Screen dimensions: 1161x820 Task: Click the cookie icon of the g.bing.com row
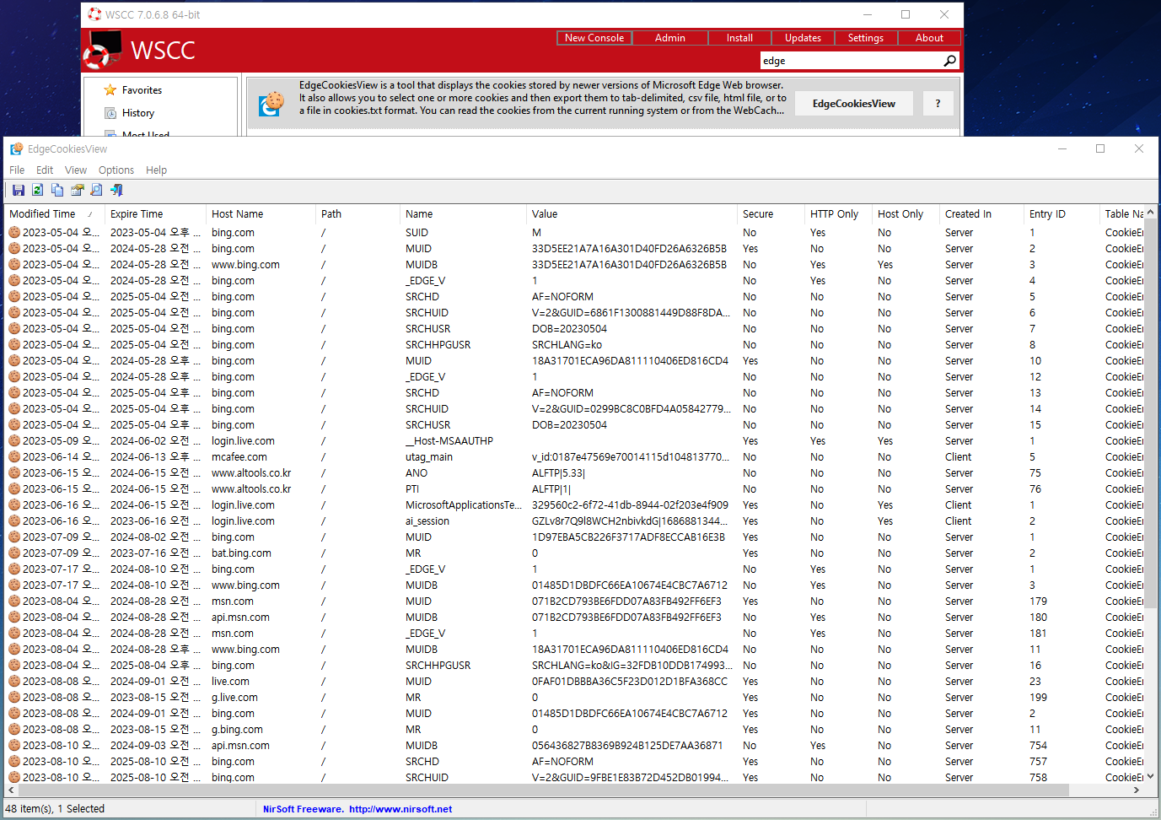14,730
